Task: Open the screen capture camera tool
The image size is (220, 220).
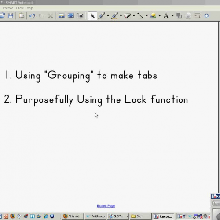Action: click(80, 16)
